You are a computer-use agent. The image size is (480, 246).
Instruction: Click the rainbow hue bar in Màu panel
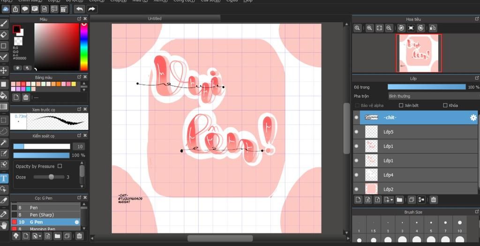84,46
